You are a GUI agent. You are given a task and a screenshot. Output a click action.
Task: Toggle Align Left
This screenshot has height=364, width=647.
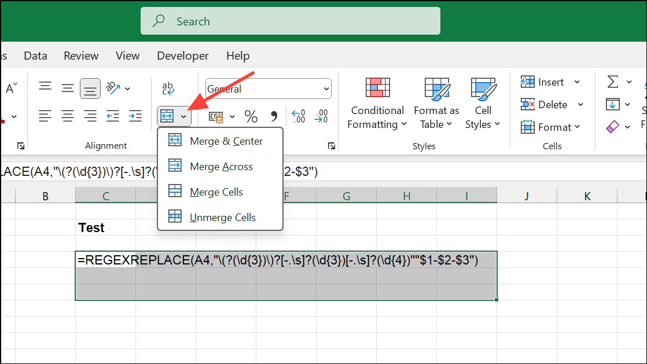click(45, 116)
